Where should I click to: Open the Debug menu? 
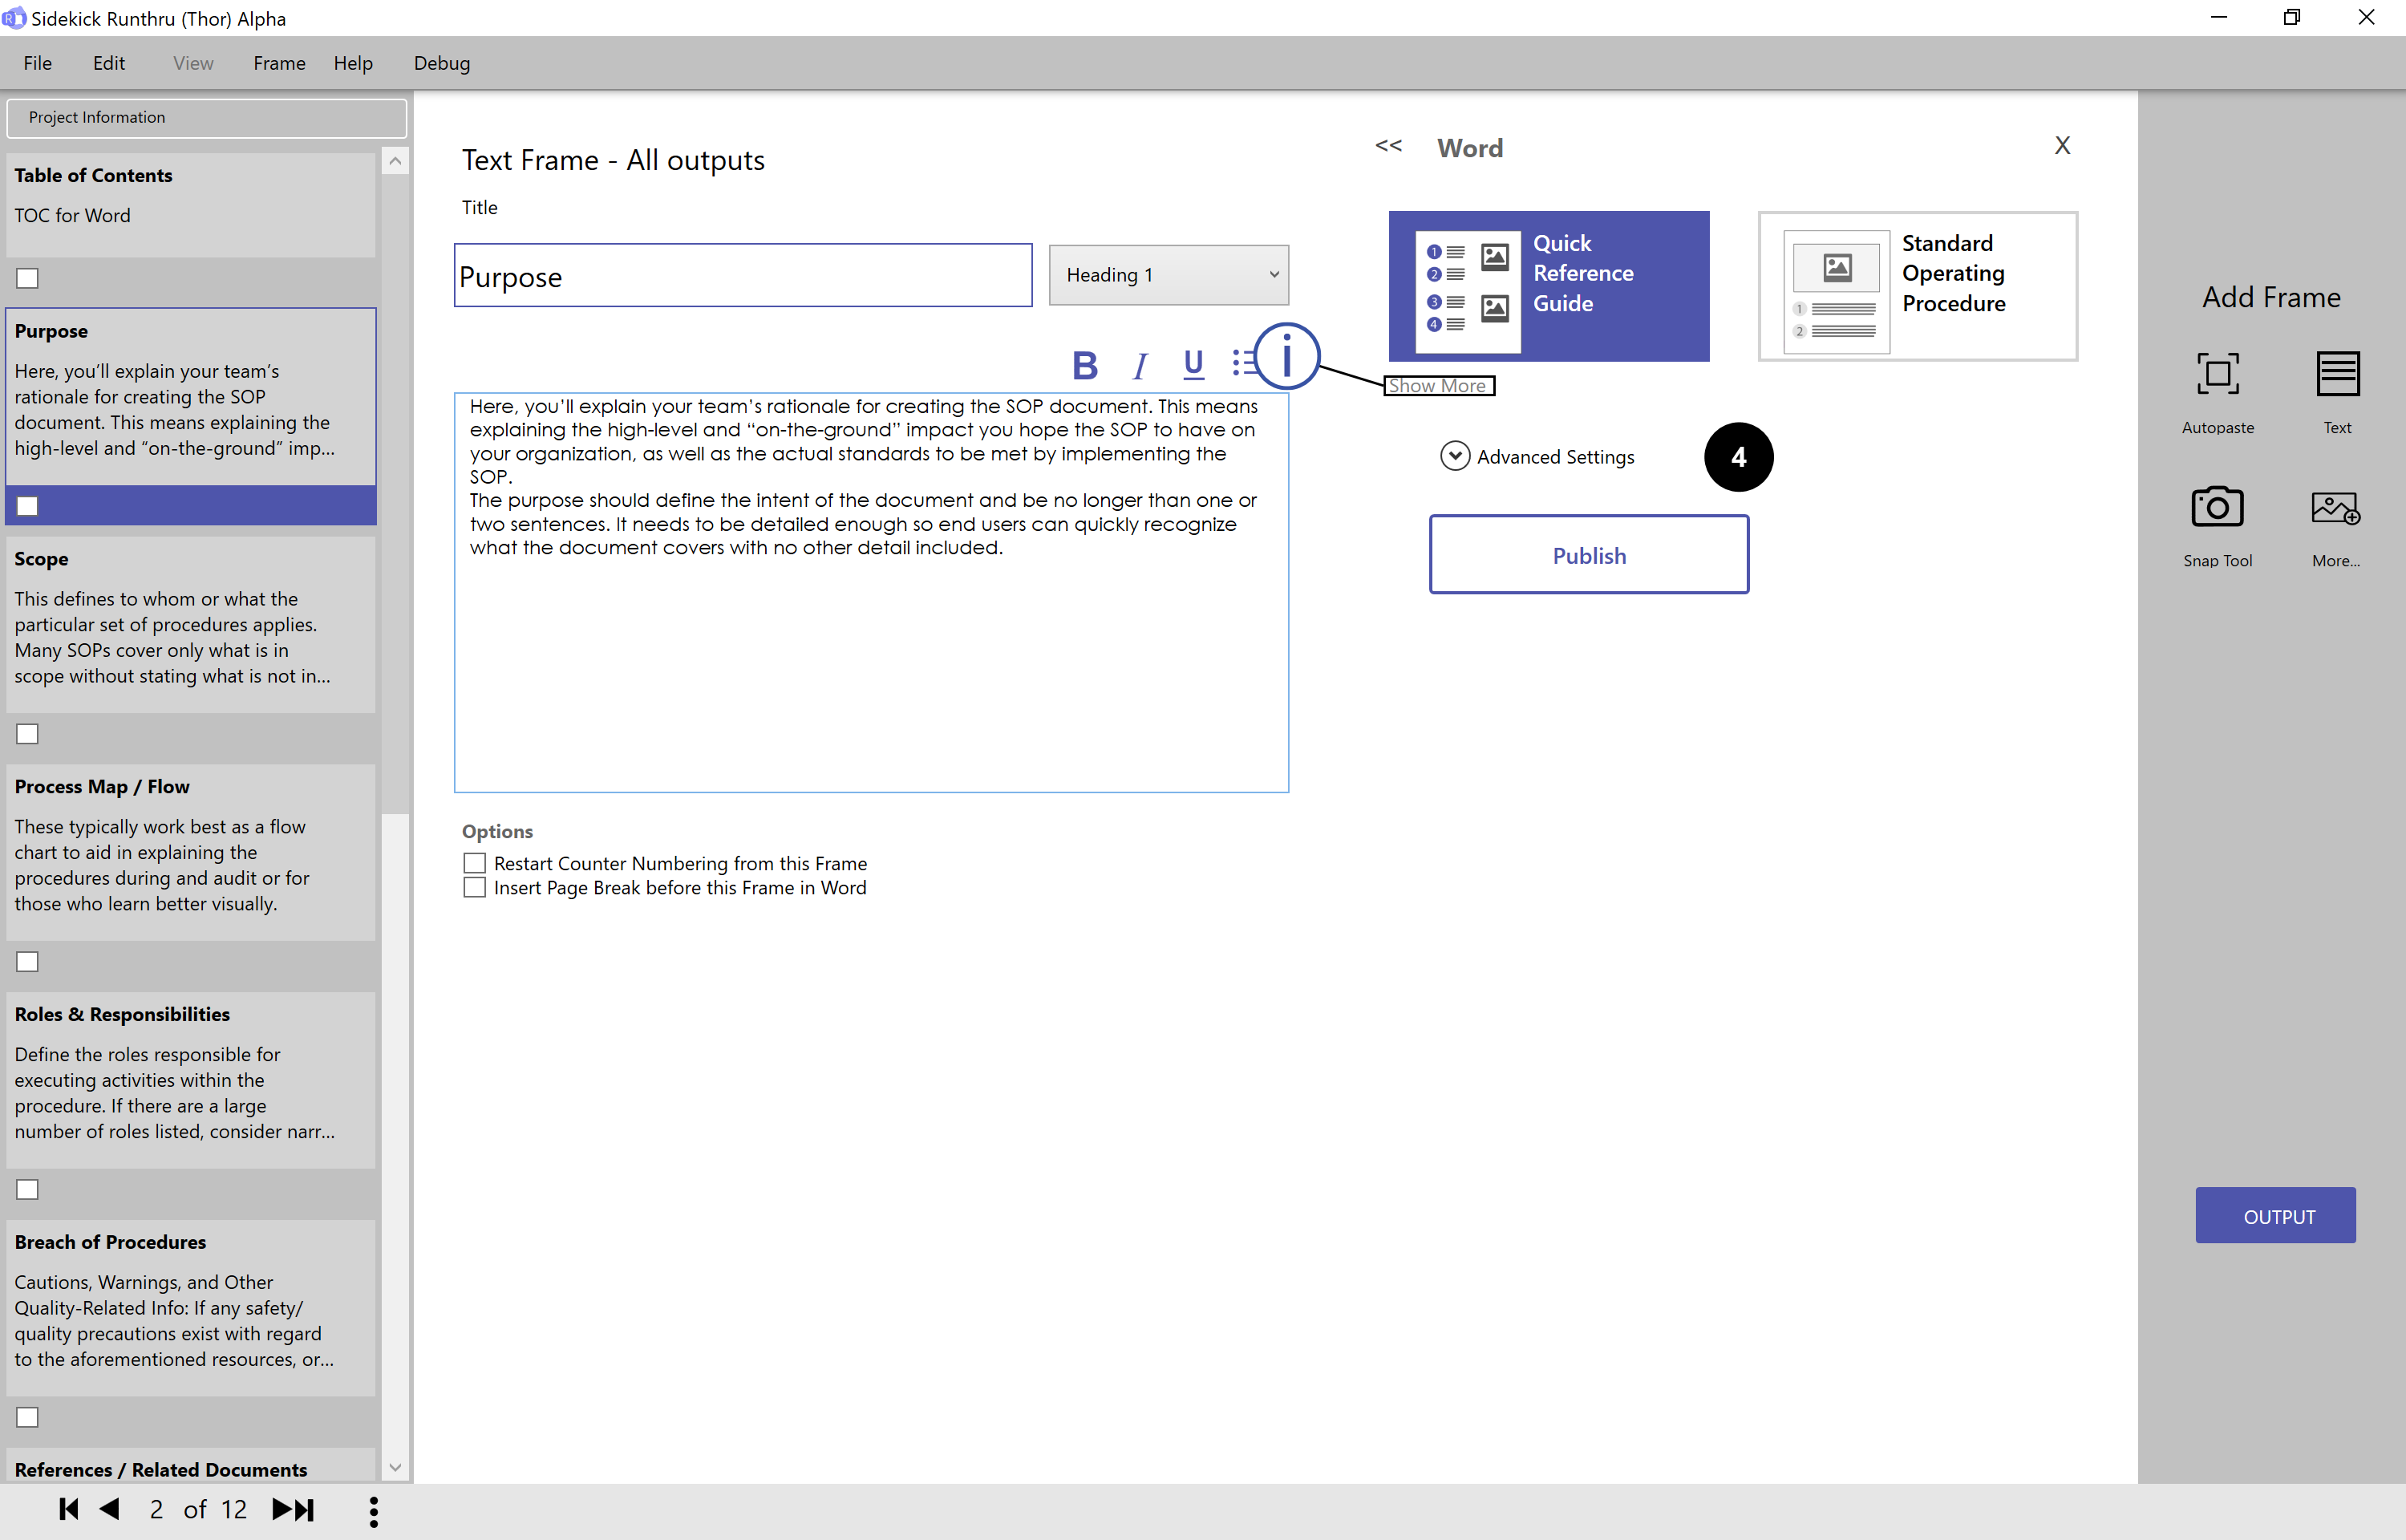442,63
